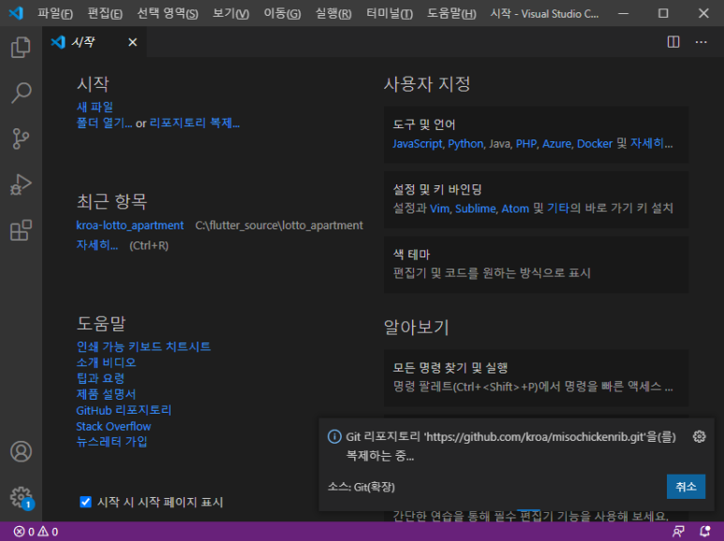Open the Run and Debug view icon
The width and height of the screenshot is (724, 541).
(21, 184)
